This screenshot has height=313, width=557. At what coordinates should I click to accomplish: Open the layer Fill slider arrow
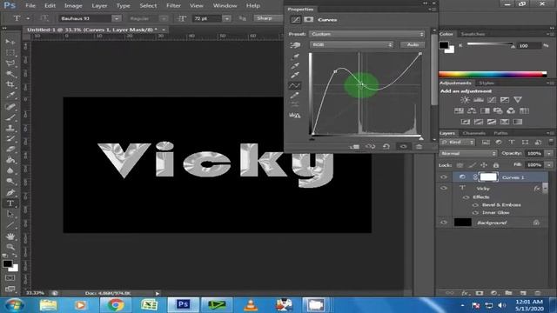point(549,165)
